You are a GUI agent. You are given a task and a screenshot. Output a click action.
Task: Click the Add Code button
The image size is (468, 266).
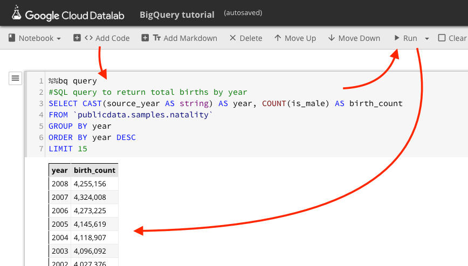[101, 38]
